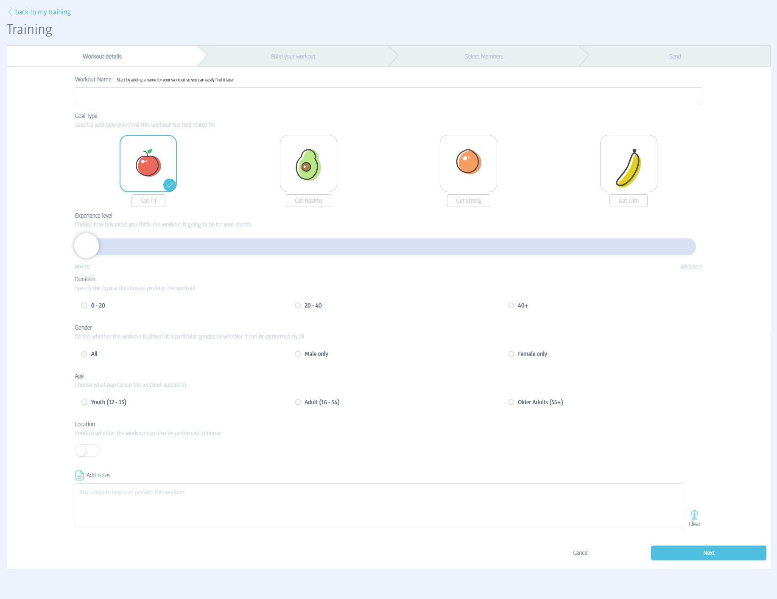Click the experience level slider track
This screenshot has width=777, height=599.
[385, 247]
